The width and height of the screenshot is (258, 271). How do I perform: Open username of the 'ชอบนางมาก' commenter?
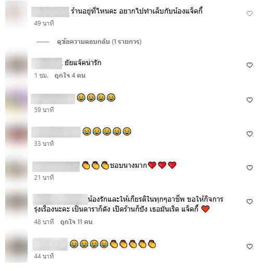56,167
